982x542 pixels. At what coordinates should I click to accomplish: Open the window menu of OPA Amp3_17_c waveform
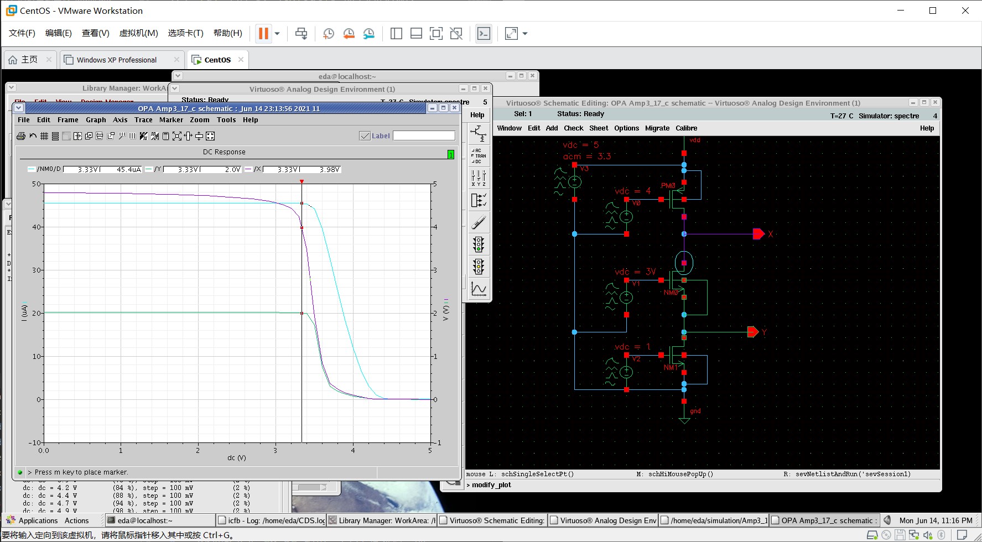19,108
